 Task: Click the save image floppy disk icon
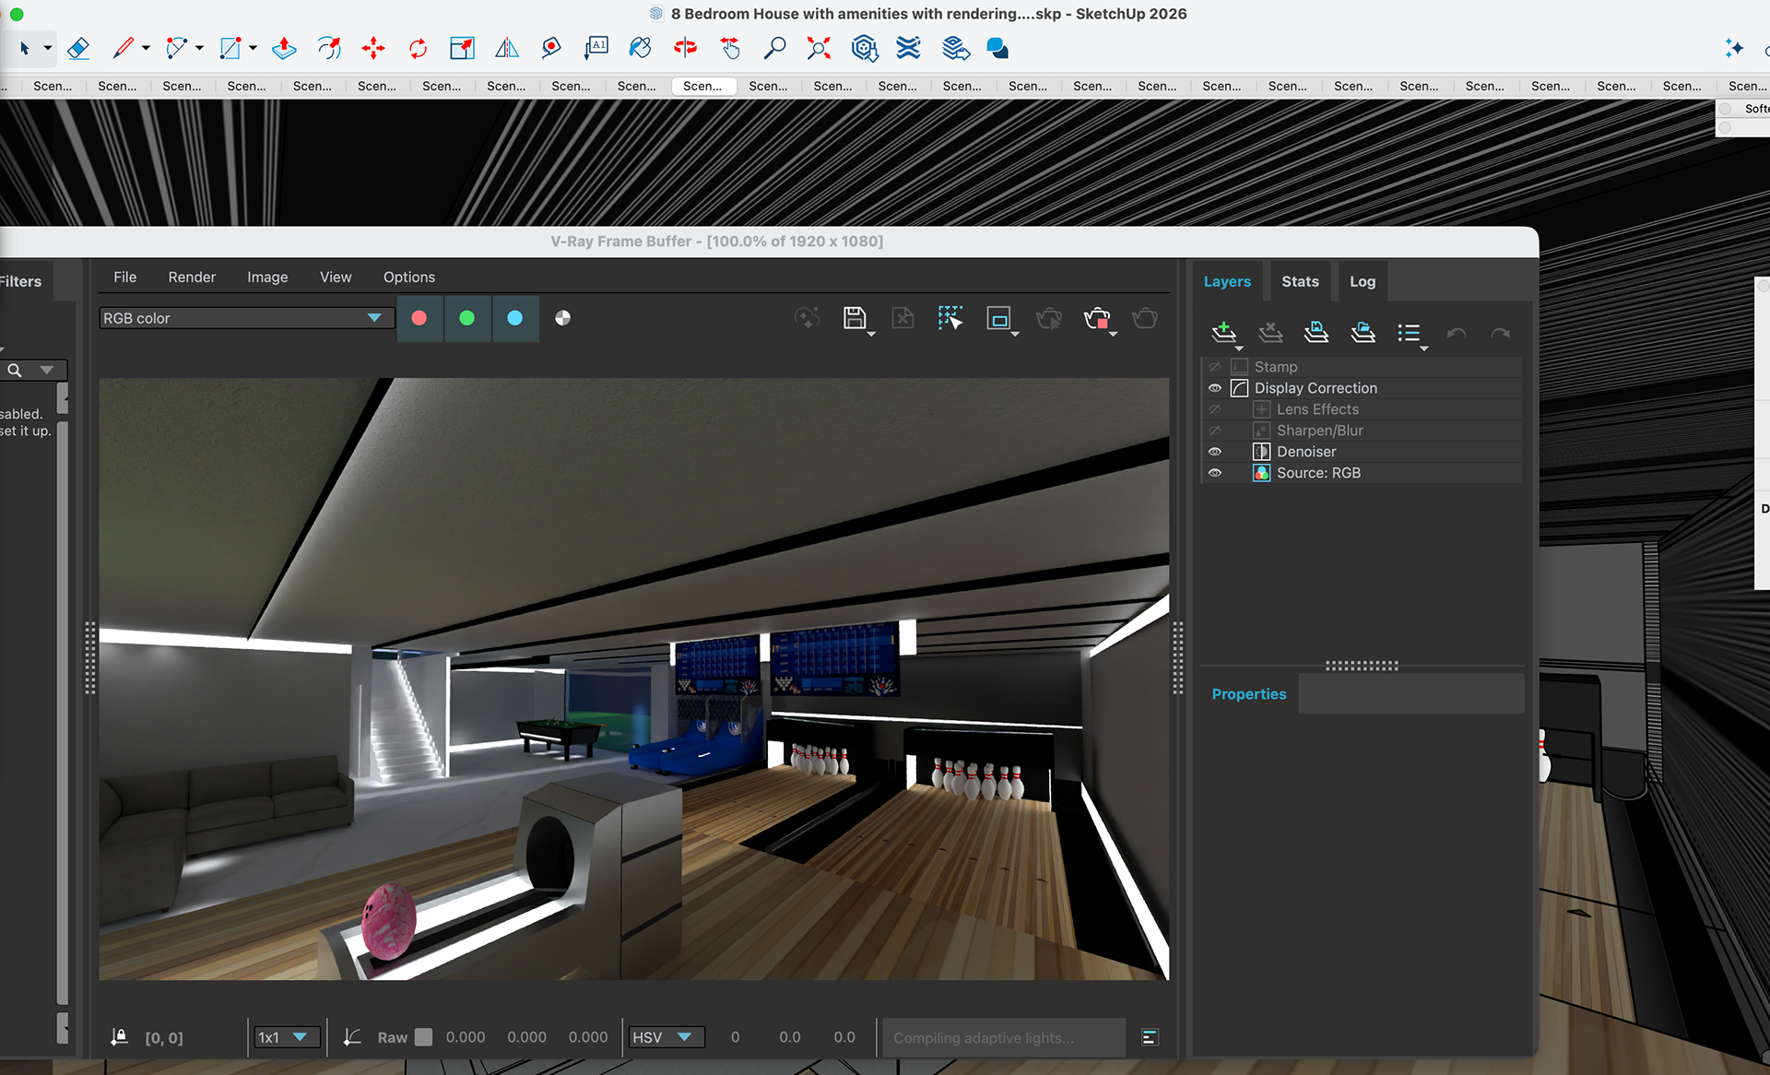[x=855, y=318]
